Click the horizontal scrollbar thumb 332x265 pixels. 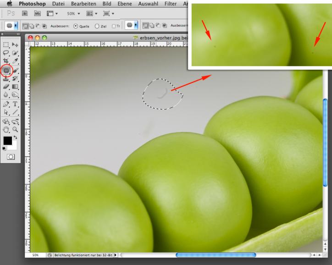[x=216, y=255]
